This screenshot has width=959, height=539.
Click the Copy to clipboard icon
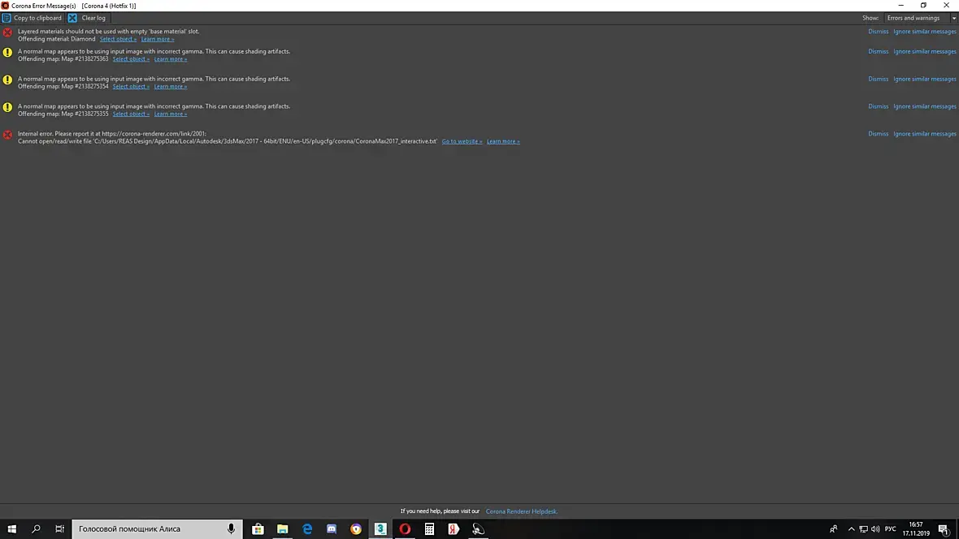pos(7,18)
